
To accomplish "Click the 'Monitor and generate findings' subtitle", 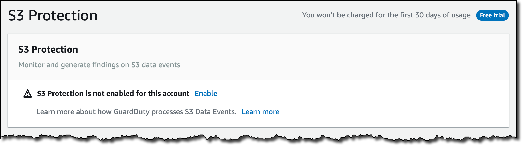I will [x=99, y=65].
